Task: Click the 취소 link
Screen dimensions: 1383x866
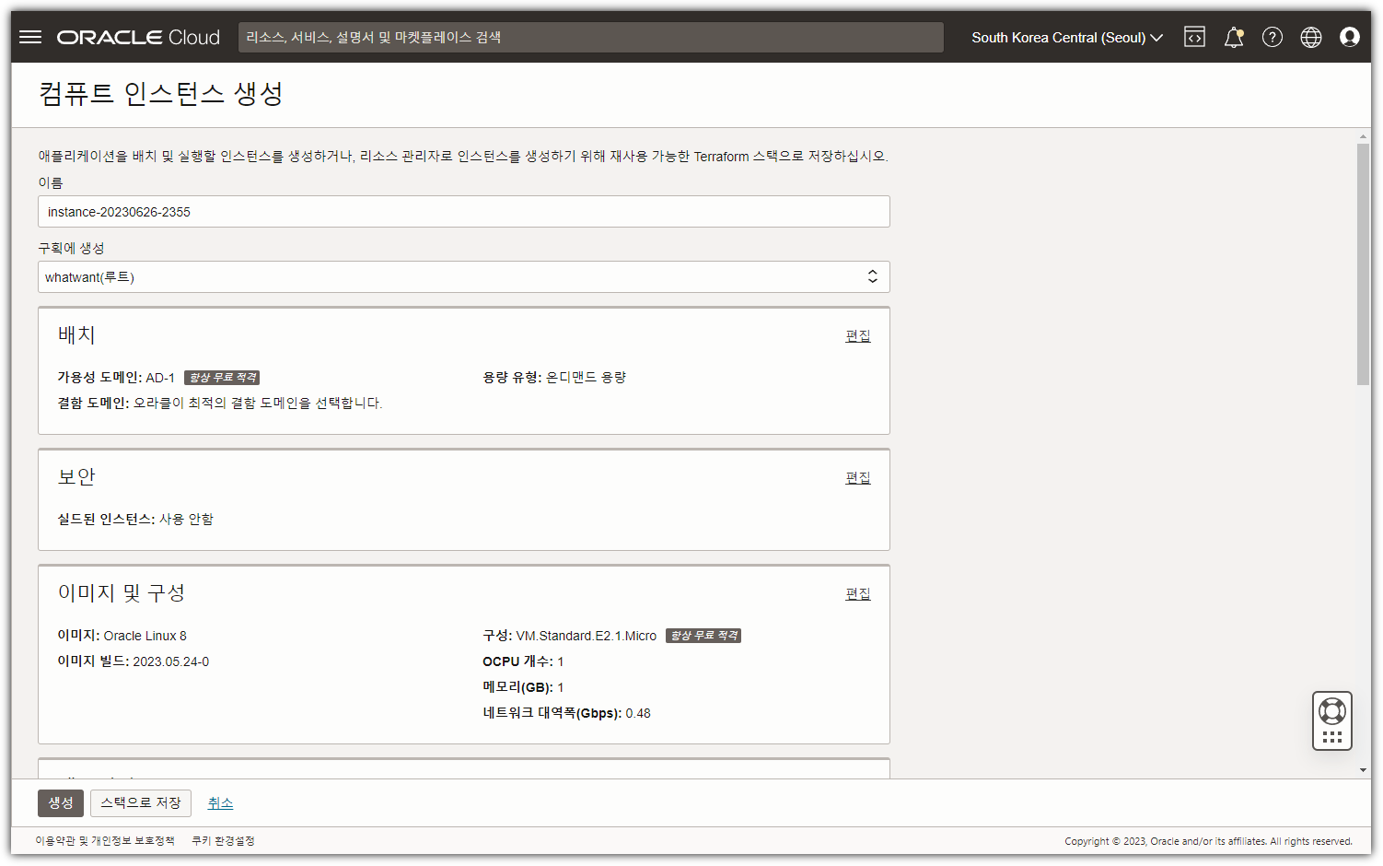Action: click(x=220, y=803)
